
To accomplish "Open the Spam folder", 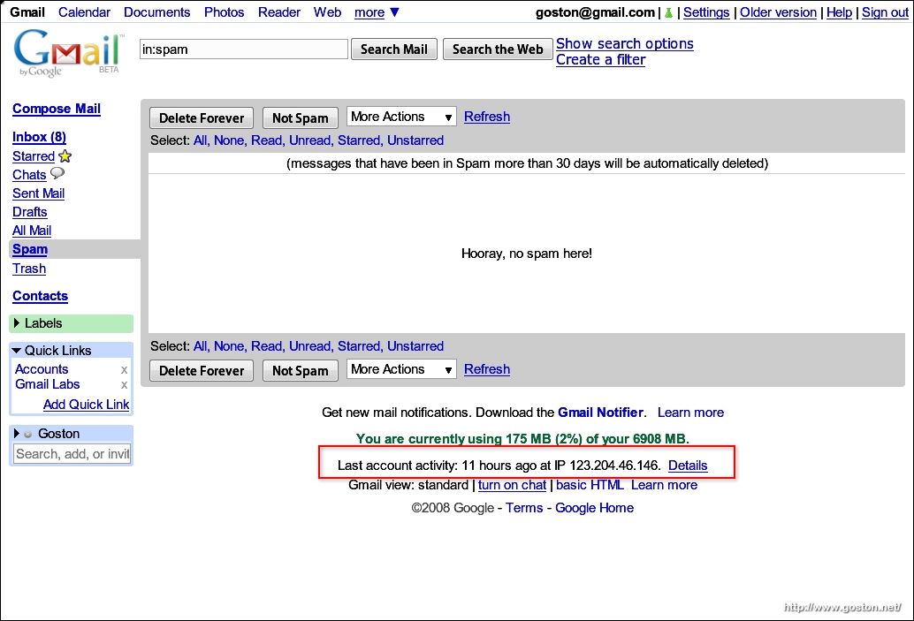I will click(x=30, y=249).
